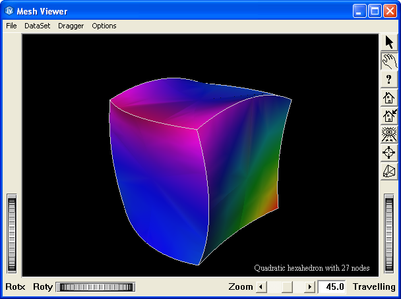Viewport: 401px width, 299px height.
Task: Open the DataSet menu
Action: (37, 26)
